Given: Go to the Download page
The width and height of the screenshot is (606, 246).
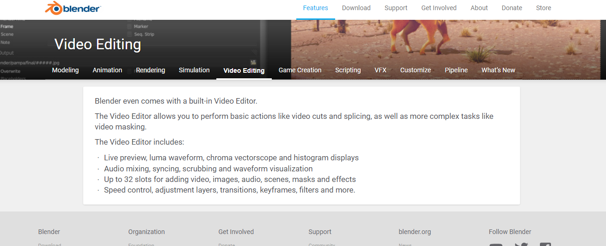Looking at the screenshot, I should click(356, 8).
